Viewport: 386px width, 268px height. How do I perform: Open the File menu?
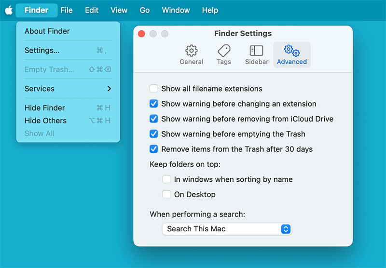[x=67, y=10]
